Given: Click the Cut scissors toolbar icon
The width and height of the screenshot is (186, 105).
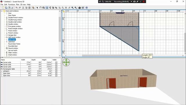Looking at the screenshot, I should [x=23, y=8].
